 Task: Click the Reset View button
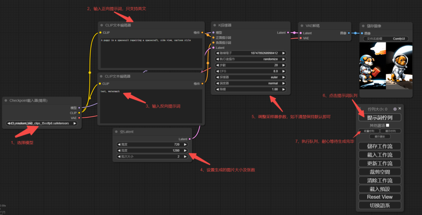click(x=380, y=197)
